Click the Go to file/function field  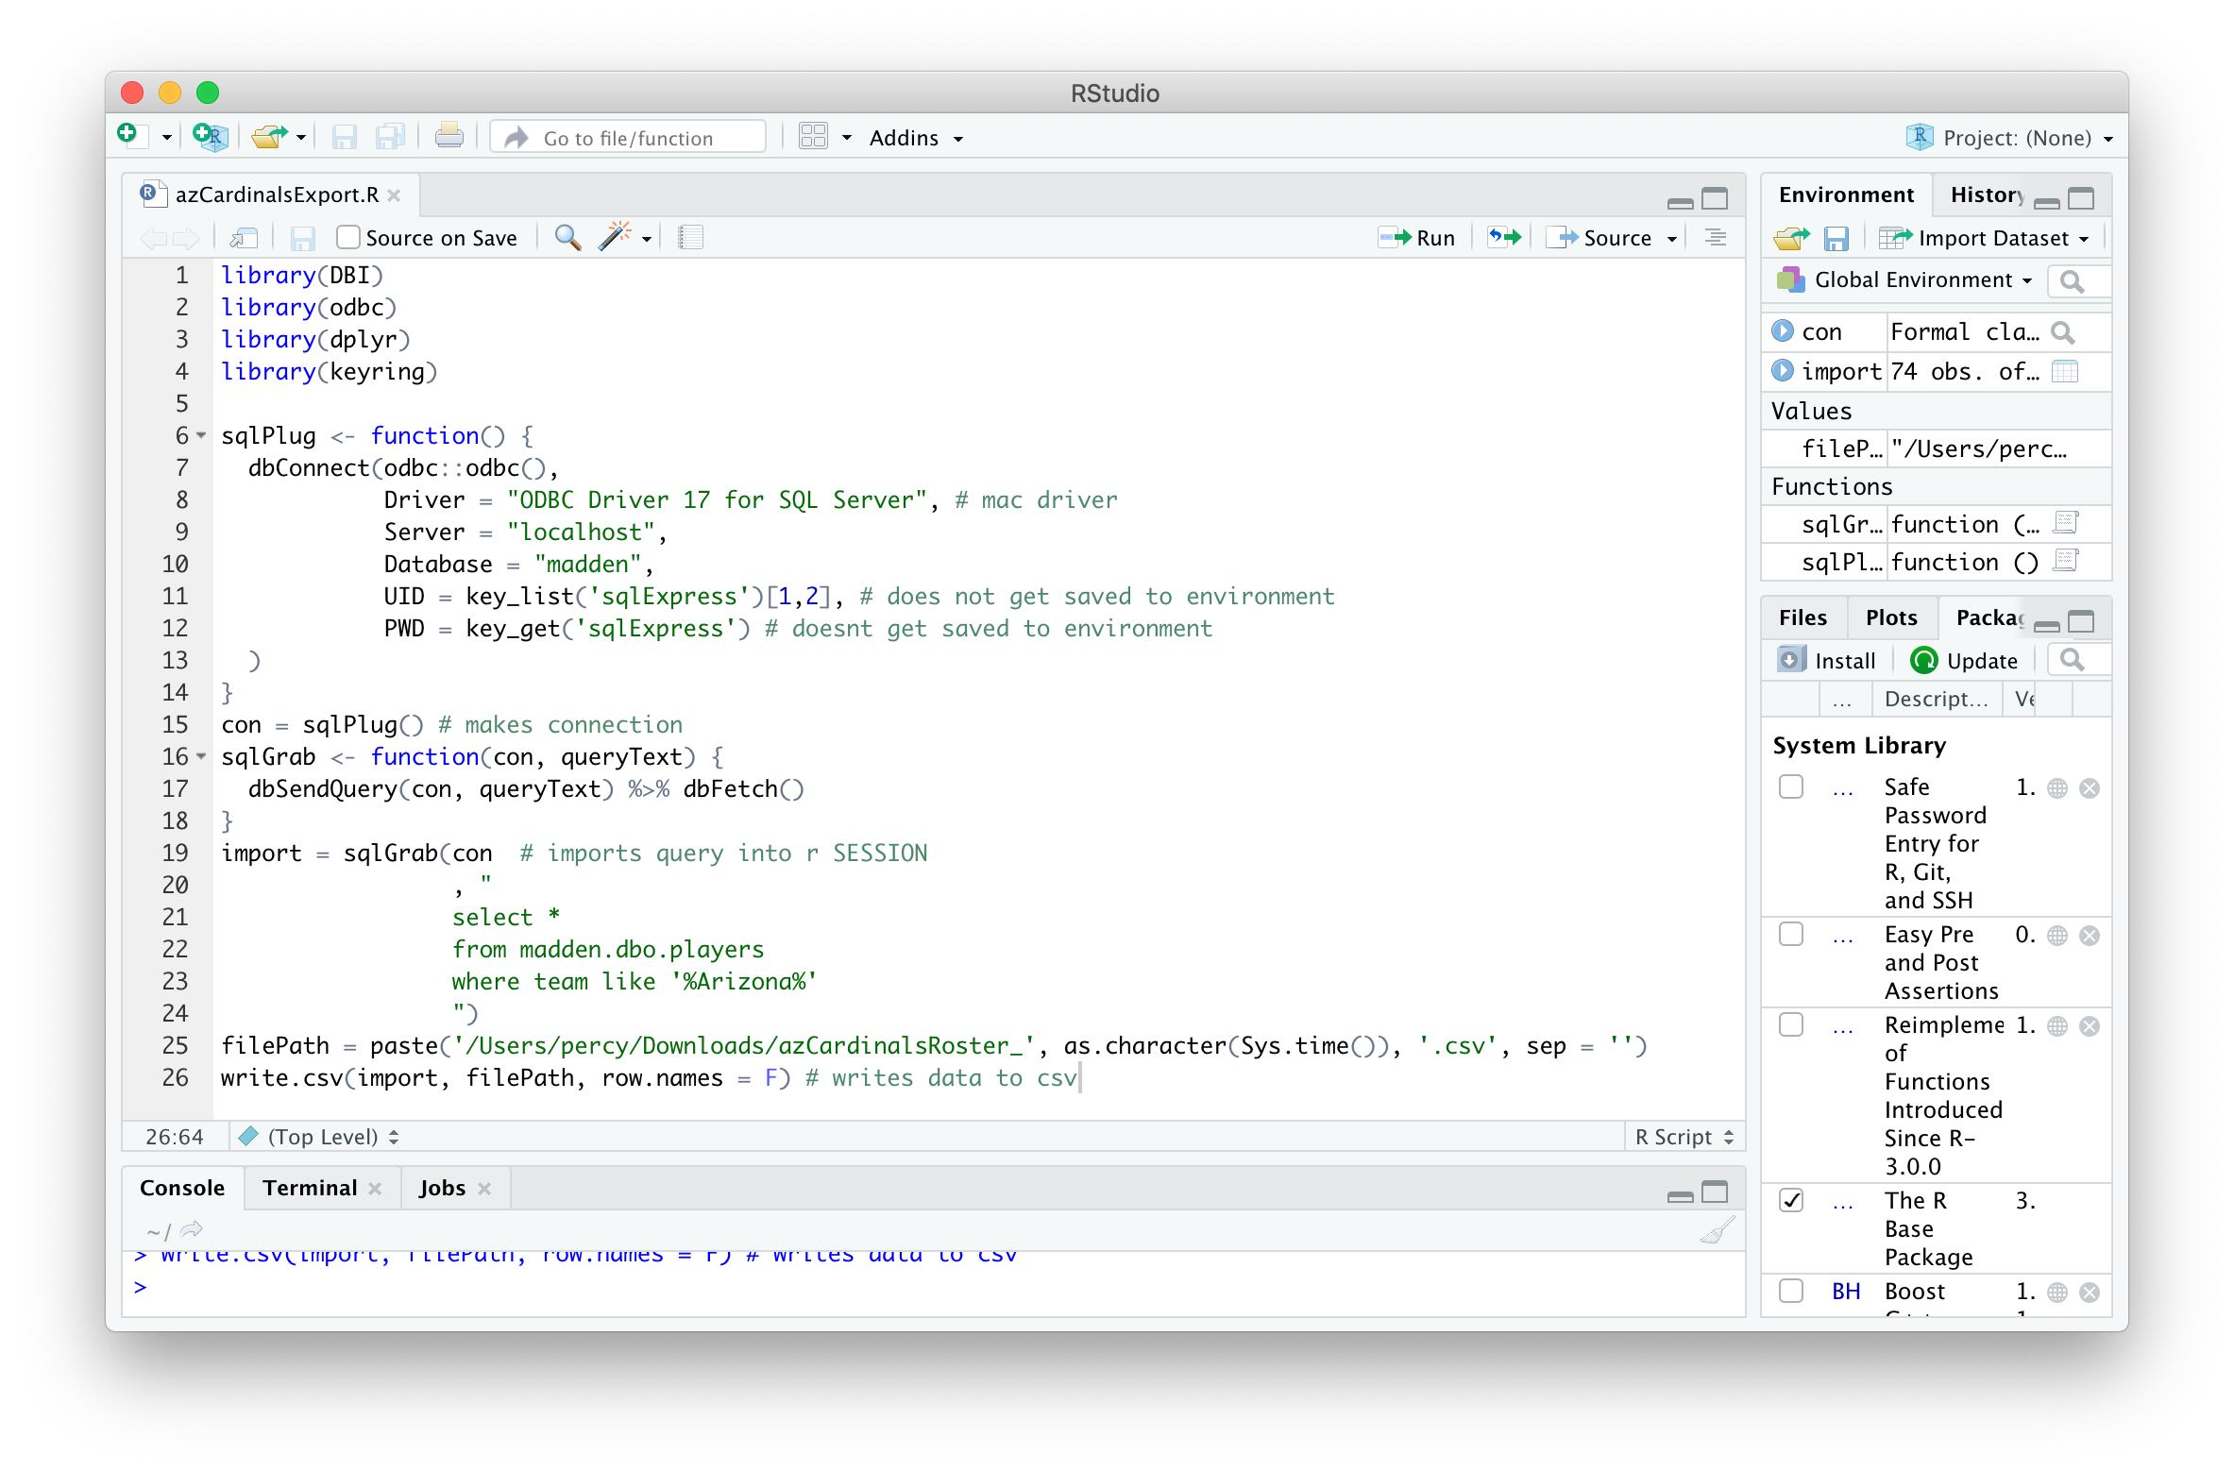coord(628,138)
